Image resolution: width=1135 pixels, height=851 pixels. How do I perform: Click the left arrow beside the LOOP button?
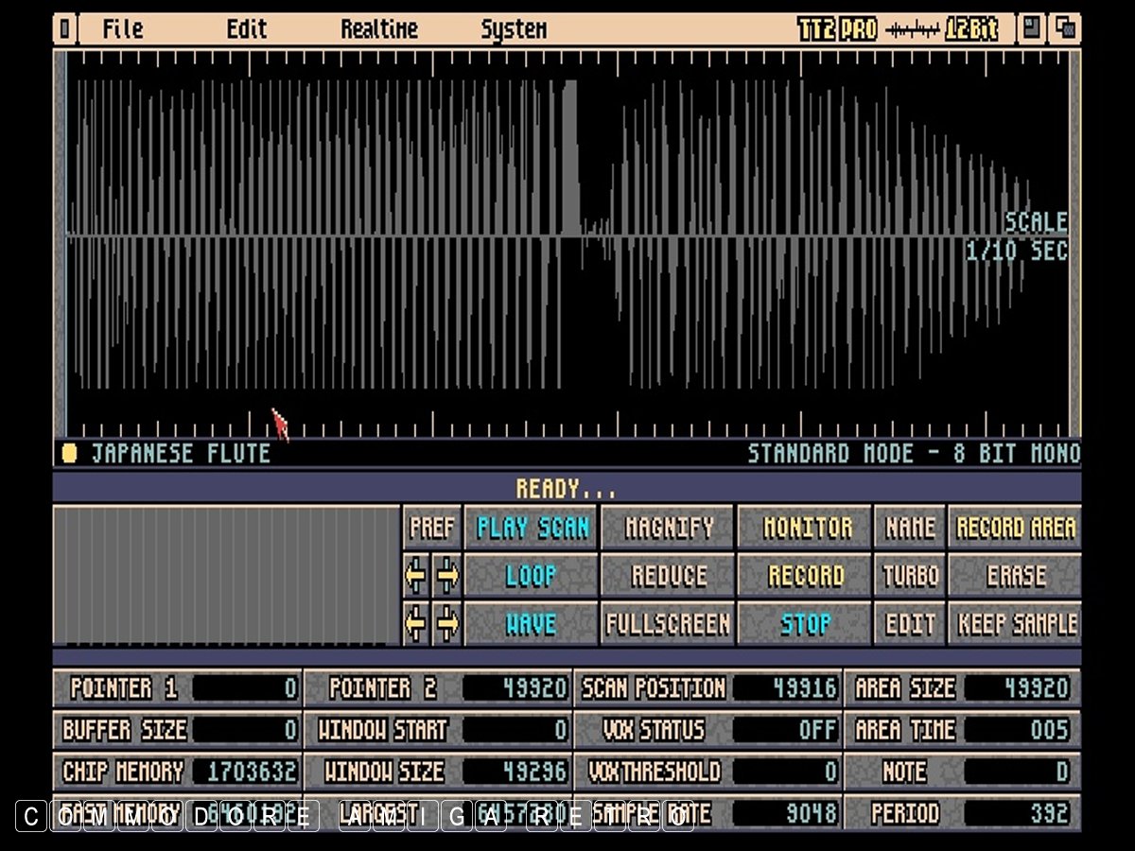click(416, 576)
